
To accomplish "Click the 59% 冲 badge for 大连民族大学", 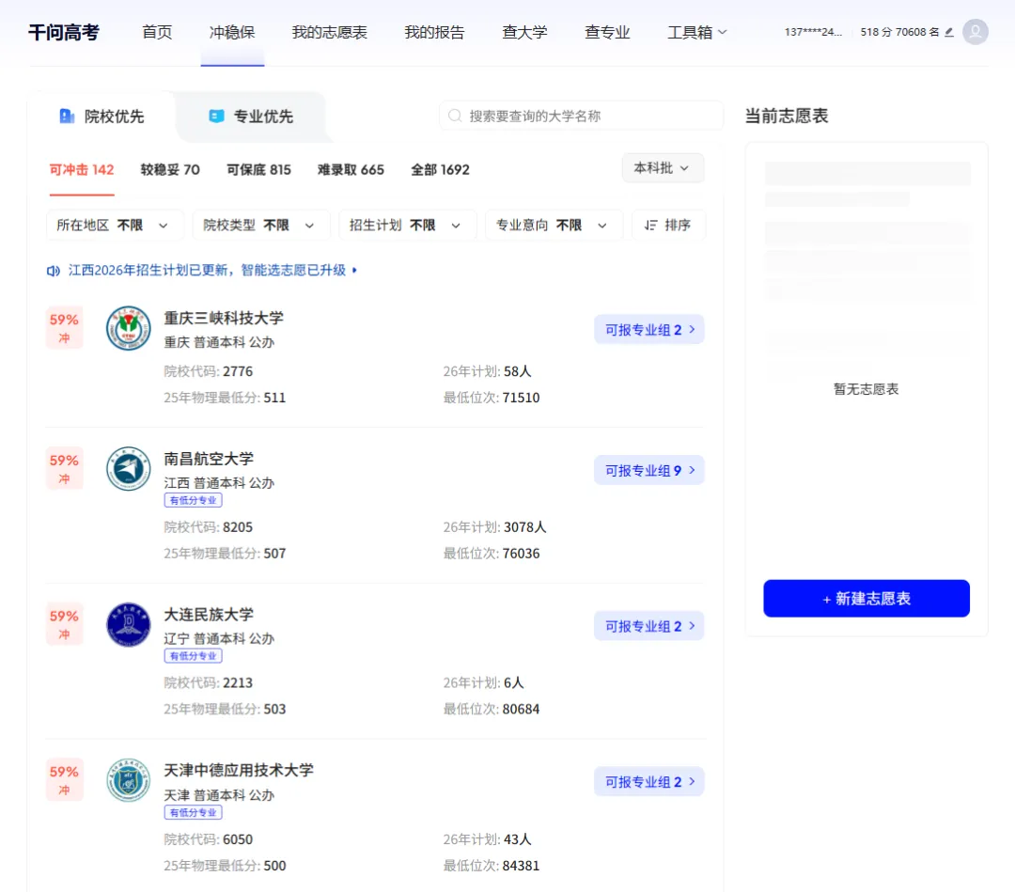I will [x=64, y=625].
